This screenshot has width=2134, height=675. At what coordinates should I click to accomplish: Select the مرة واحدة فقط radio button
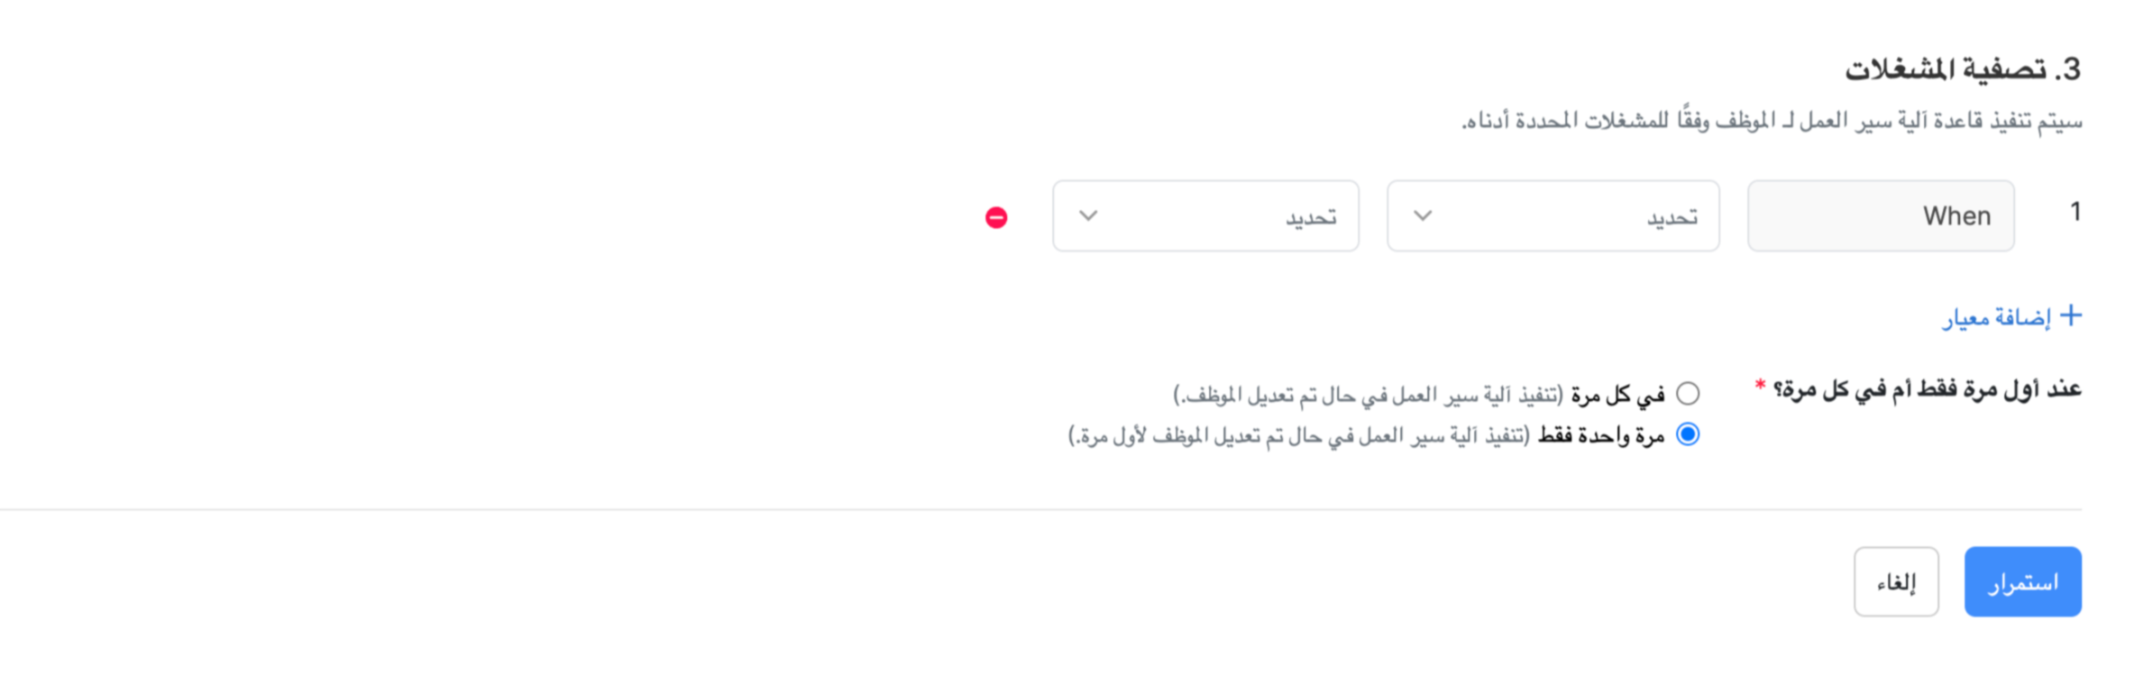click(1688, 434)
